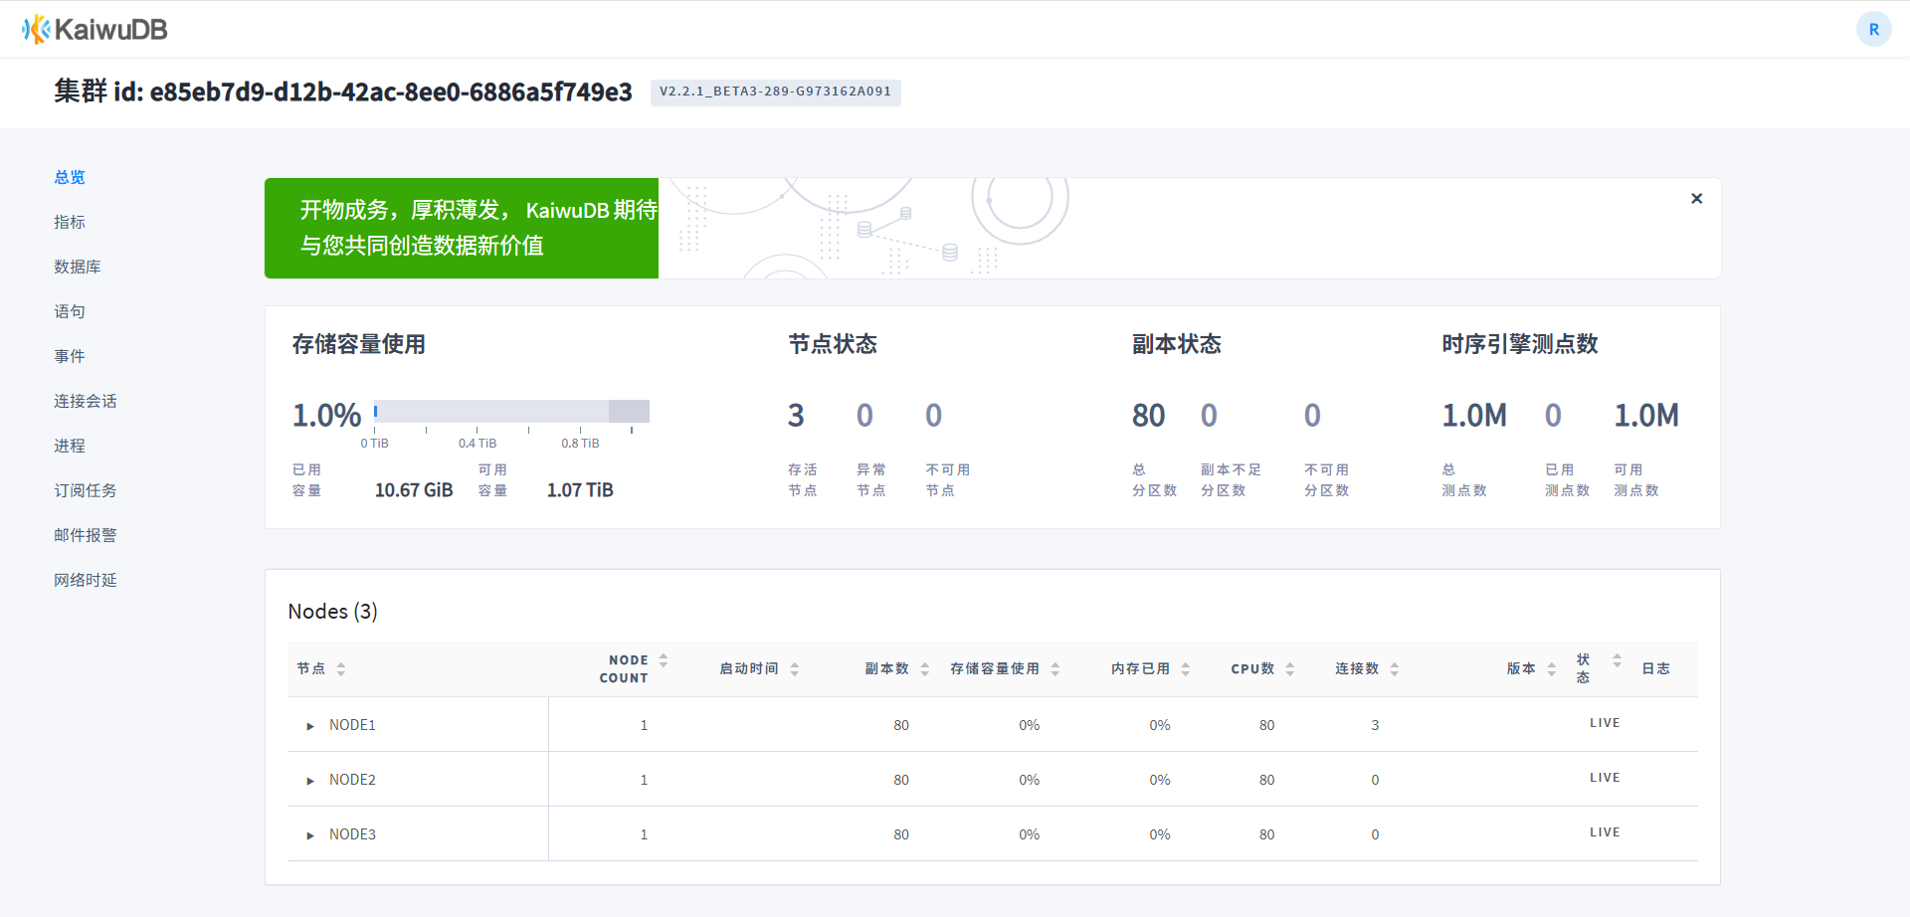1910x917 pixels.
Task: Sort by 副本数 column arrows
Action: (924, 669)
